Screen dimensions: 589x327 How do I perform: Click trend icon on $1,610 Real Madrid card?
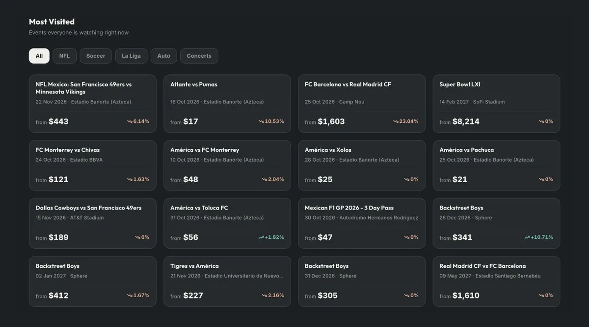[541, 295]
